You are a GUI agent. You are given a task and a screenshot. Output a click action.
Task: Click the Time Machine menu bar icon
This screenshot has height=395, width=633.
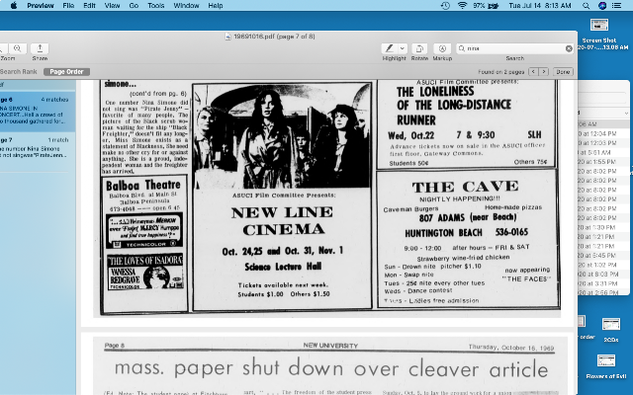pos(445,6)
